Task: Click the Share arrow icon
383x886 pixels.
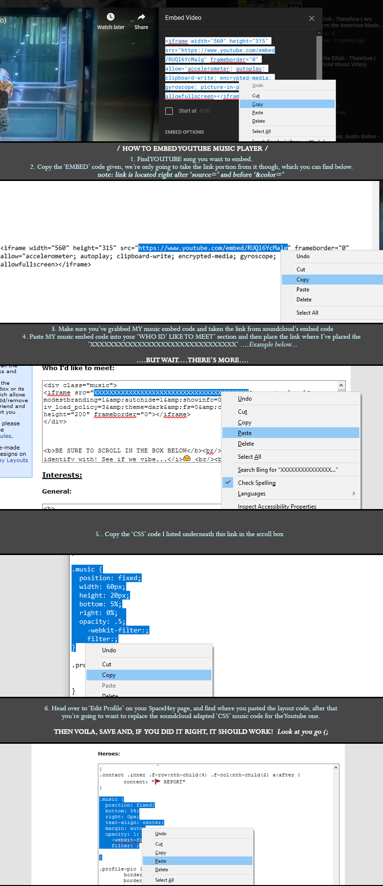Action: (141, 17)
